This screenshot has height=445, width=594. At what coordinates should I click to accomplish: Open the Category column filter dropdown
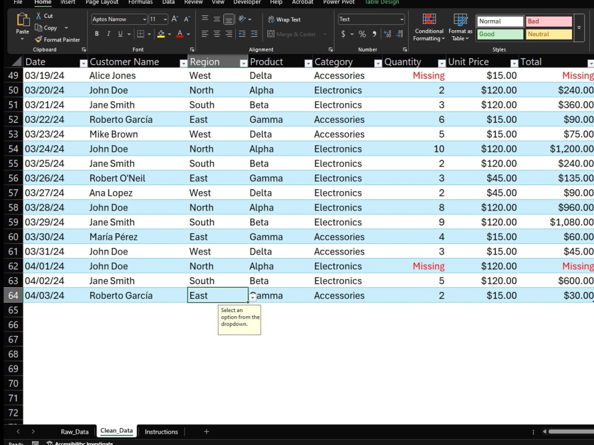[x=378, y=63]
